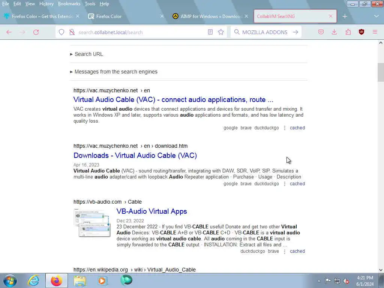Image resolution: width=384 pixels, height=288 pixels.
Task: Open the File menu
Action: tap(5, 4)
